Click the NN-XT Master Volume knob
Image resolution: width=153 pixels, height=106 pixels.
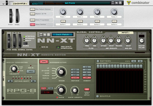(x=142, y=41)
